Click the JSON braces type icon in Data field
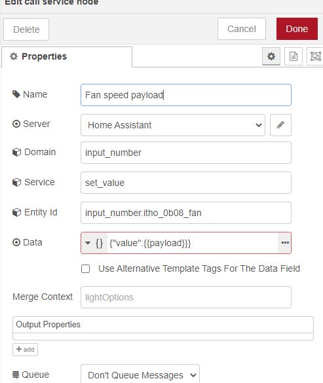The width and height of the screenshot is (323, 383). pyautogui.click(x=100, y=244)
